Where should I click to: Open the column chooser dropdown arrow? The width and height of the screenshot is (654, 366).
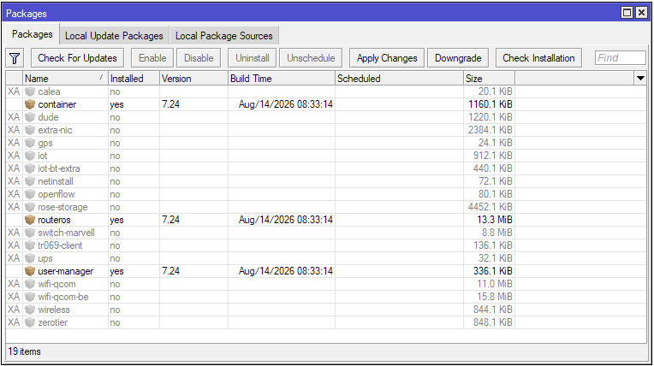click(640, 78)
